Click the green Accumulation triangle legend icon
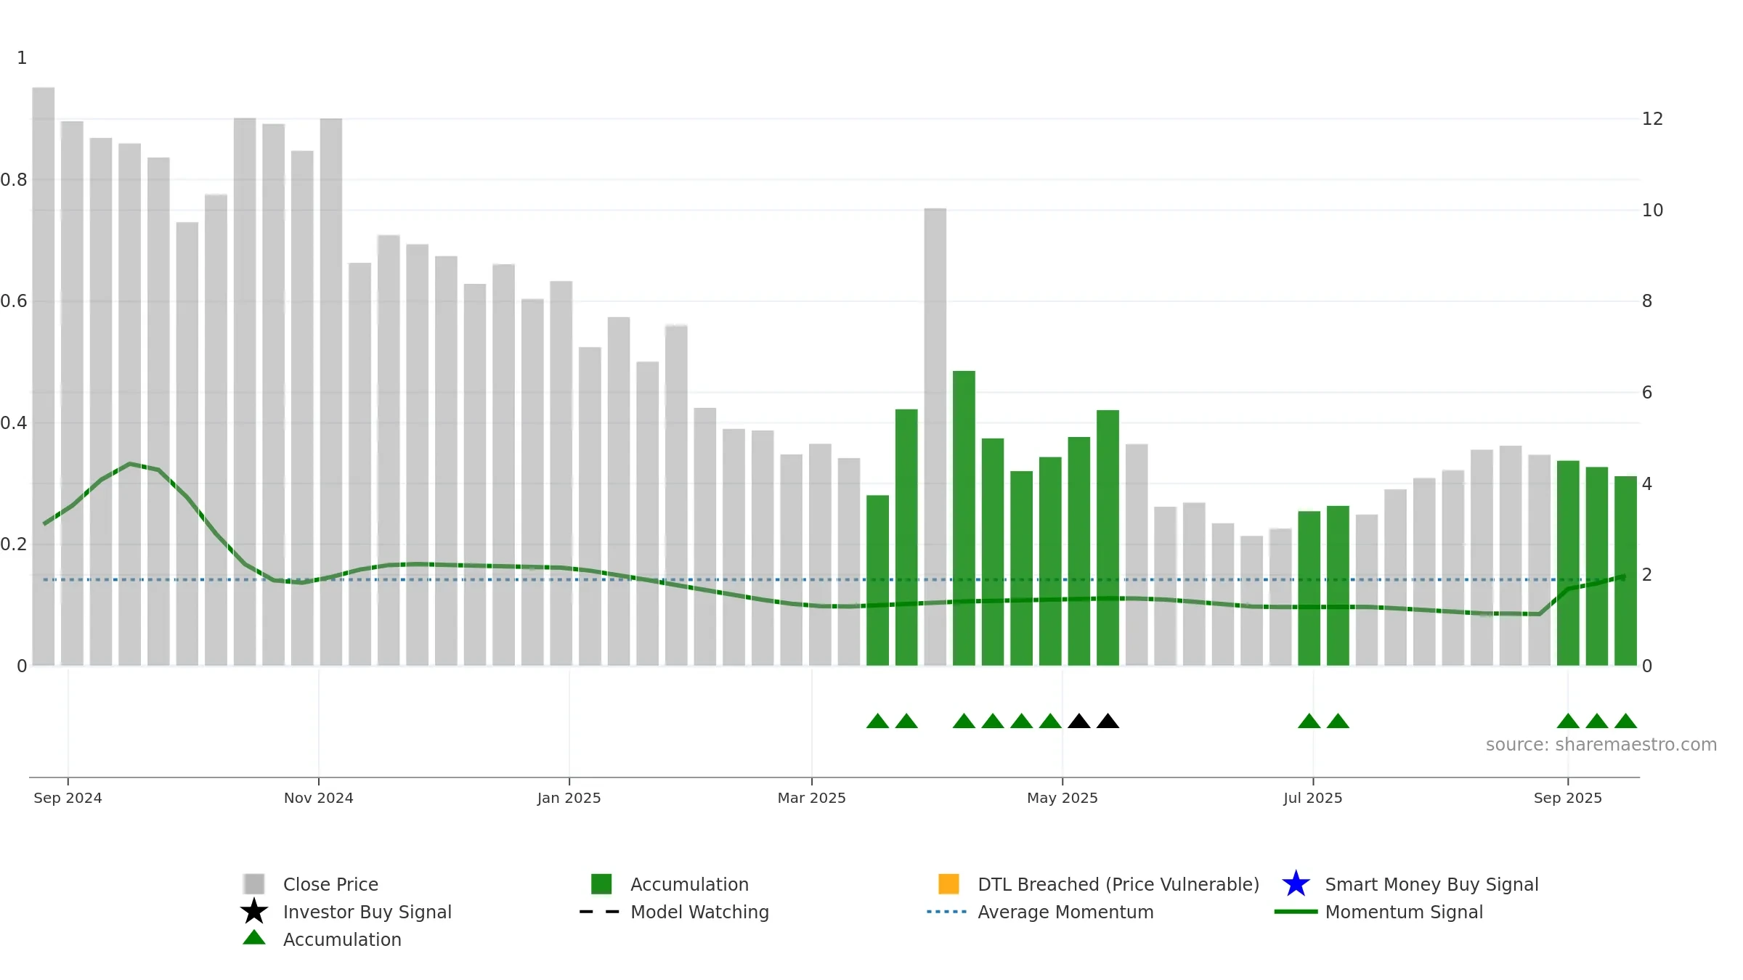The width and height of the screenshot is (1743, 980). 254,938
